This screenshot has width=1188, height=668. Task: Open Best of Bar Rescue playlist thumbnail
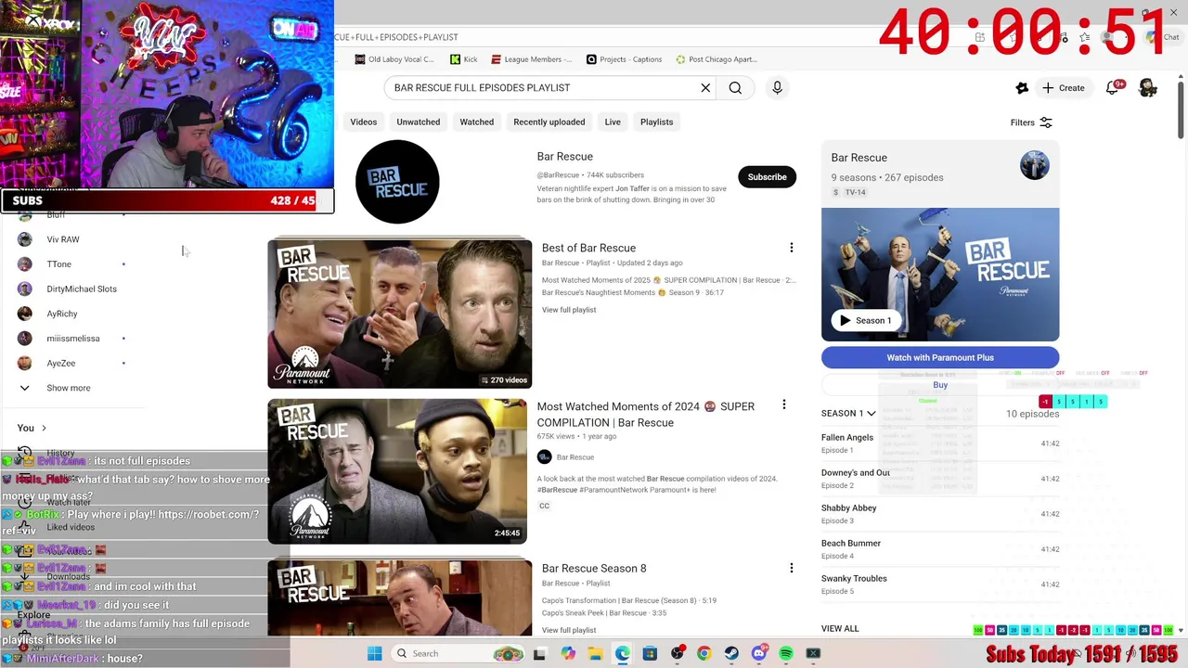[400, 314]
